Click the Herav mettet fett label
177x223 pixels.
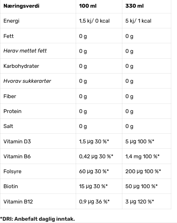point(25,51)
